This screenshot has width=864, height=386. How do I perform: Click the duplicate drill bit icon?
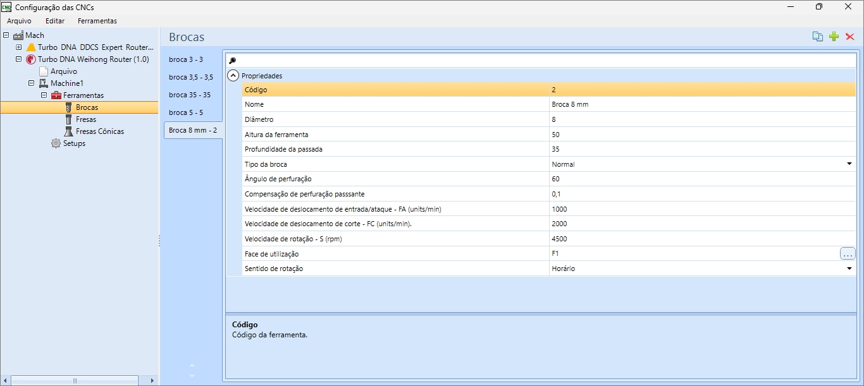818,37
